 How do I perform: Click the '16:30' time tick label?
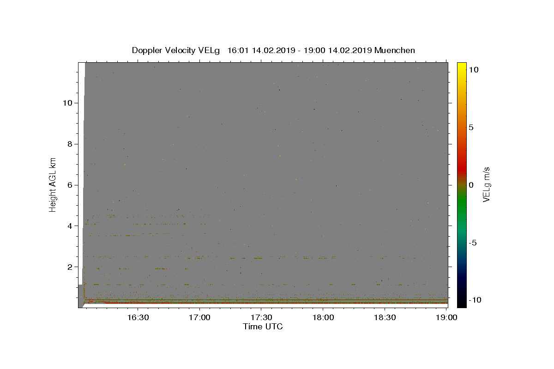pos(138,317)
